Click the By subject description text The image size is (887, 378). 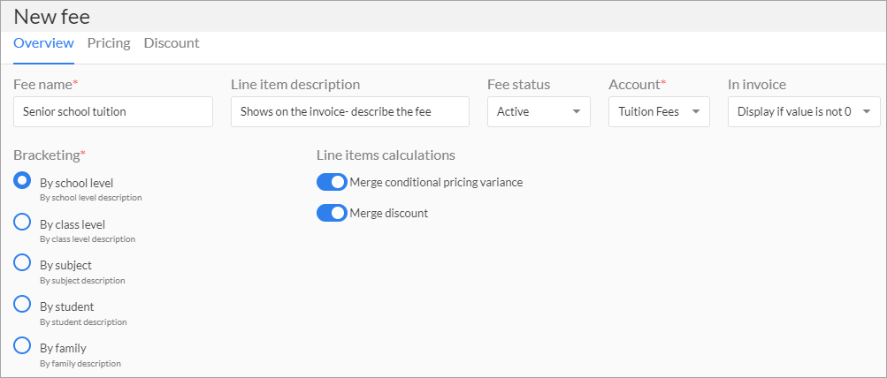pos(82,280)
